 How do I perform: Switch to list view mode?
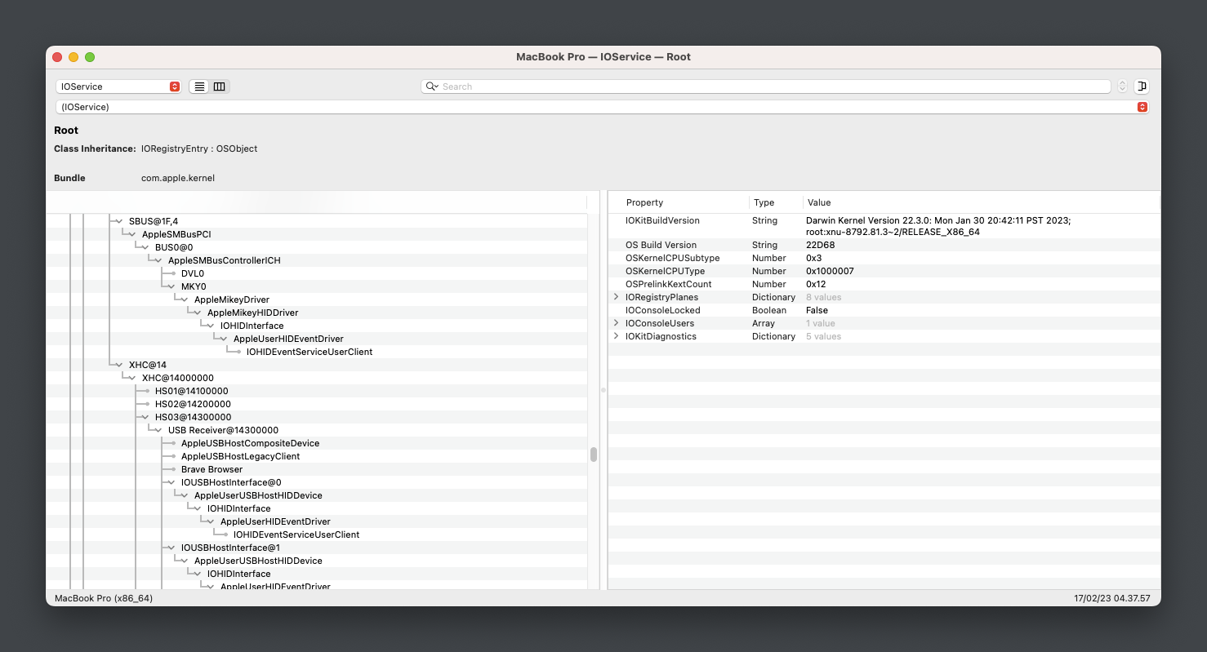tap(199, 86)
